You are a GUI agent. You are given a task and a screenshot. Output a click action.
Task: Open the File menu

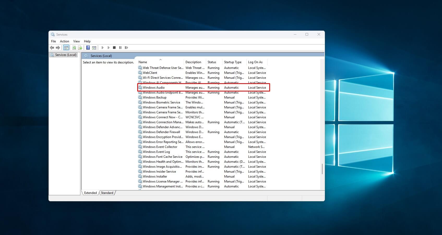[53, 41]
